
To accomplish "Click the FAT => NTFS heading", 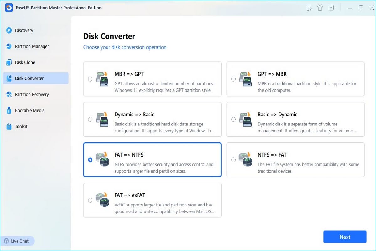I will tap(129, 155).
